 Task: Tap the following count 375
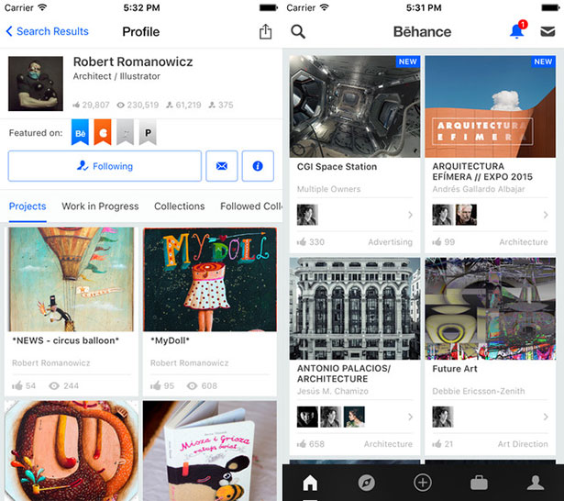pos(221,106)
